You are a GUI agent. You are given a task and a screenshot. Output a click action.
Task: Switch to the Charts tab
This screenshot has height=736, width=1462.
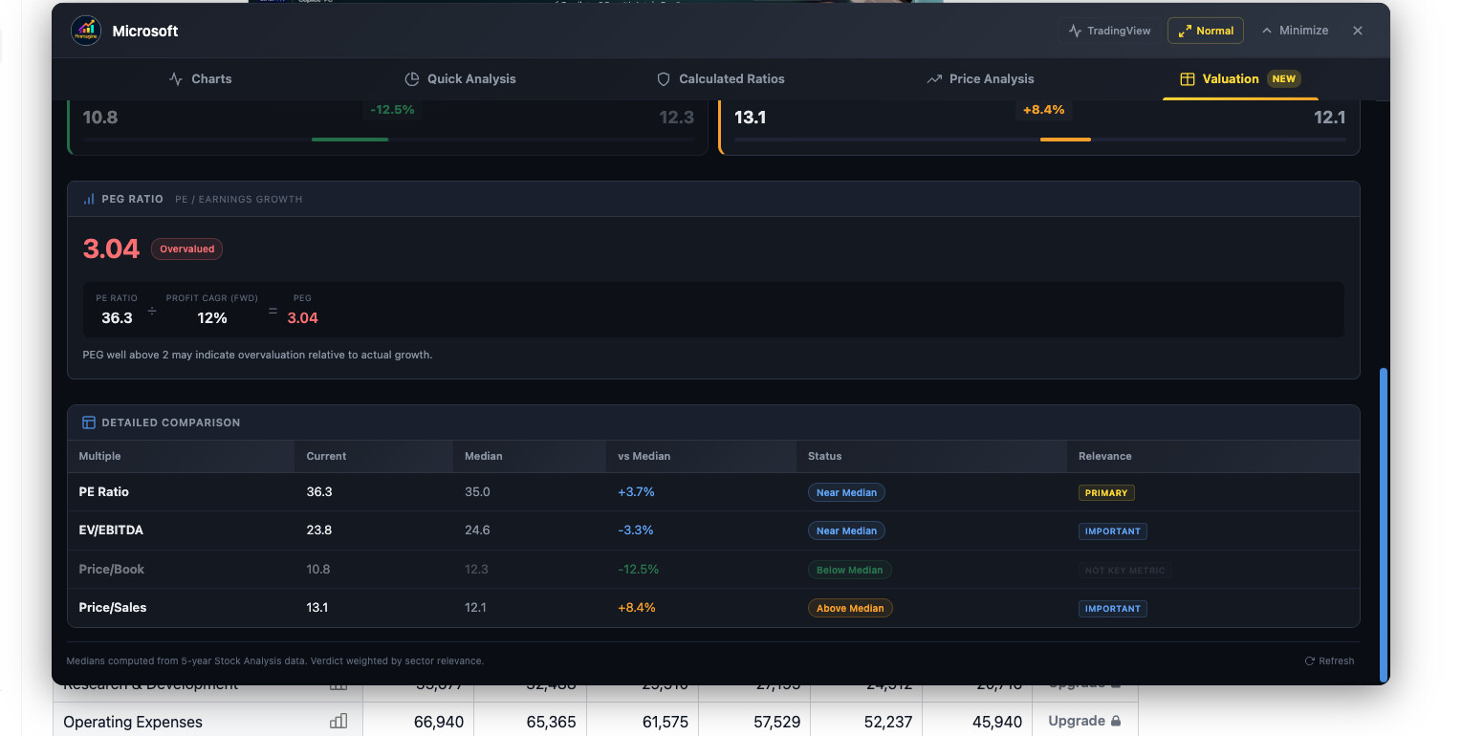point(200,79)
